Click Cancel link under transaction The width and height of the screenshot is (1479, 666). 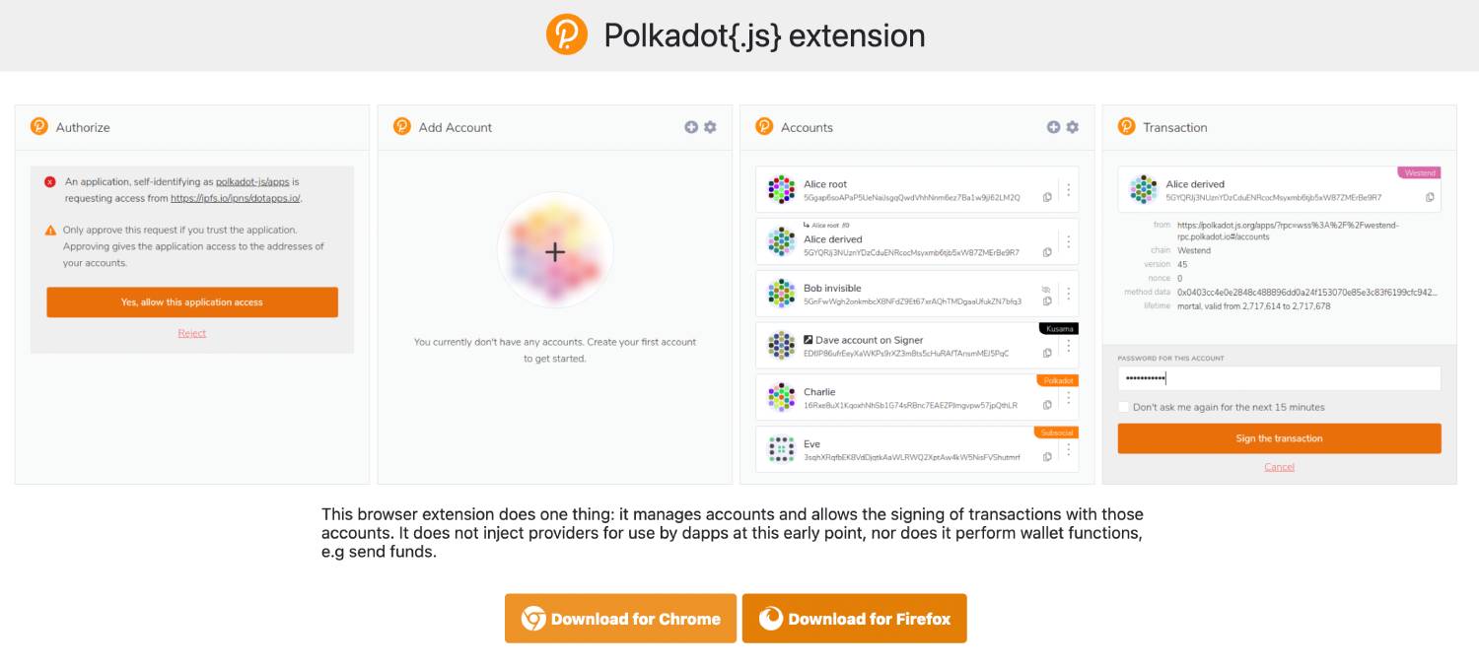1279,467
